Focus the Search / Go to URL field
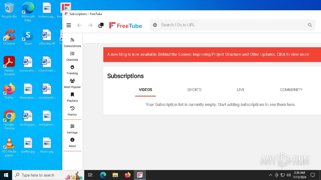 pos(232,25)
